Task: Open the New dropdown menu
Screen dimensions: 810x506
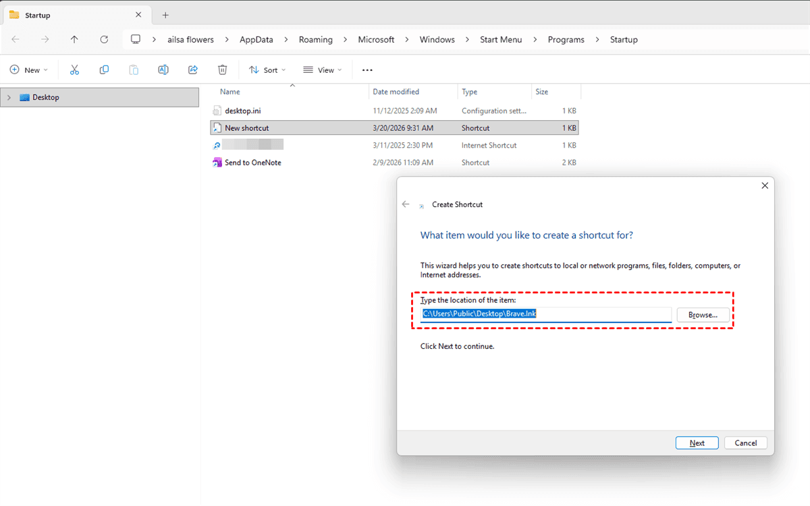Action: [x=29, y=70]
